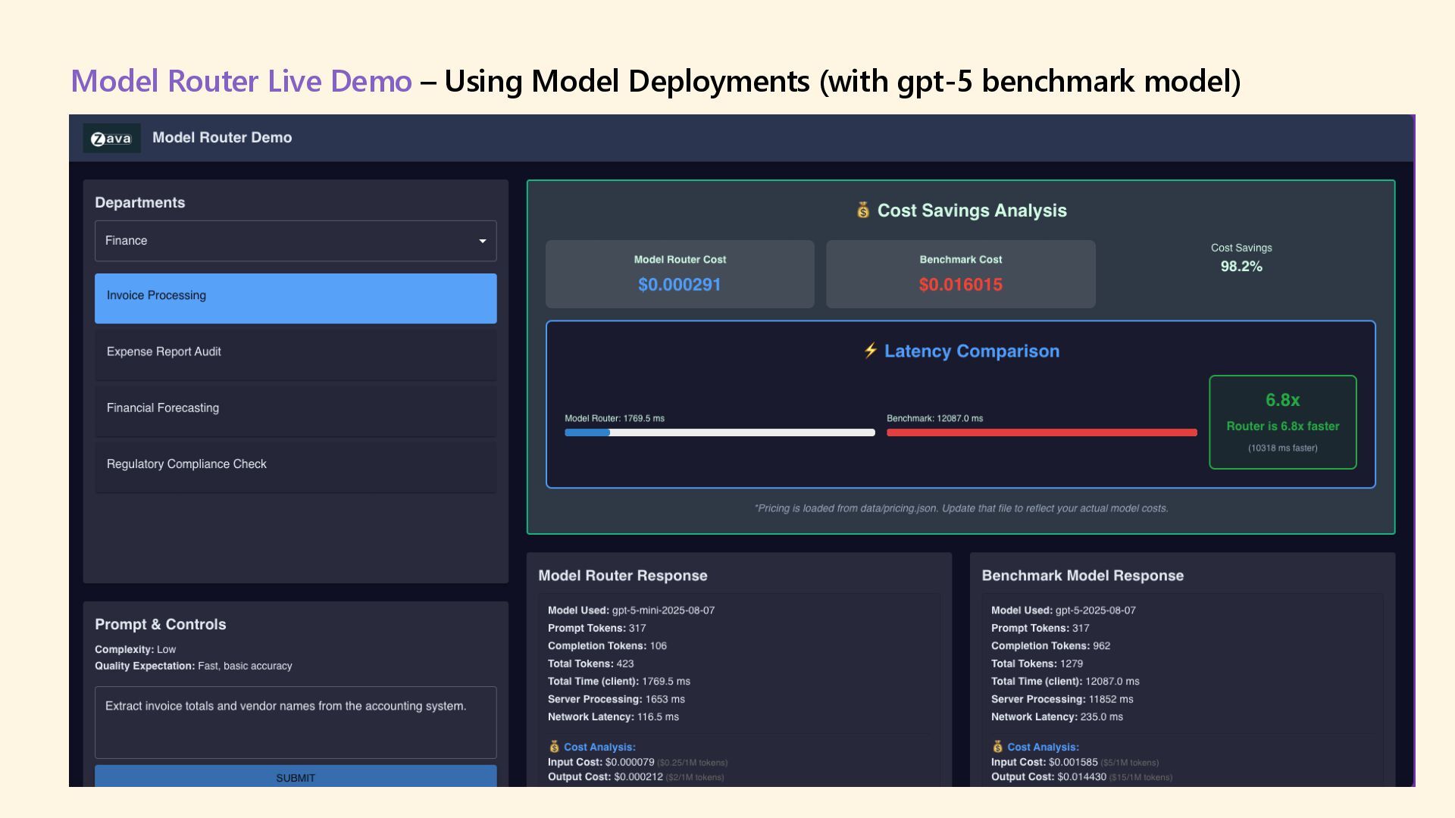Click lightning bolt icon beside Latency Comparison
The image size is (1455, 818).
(x=870, y=351)
